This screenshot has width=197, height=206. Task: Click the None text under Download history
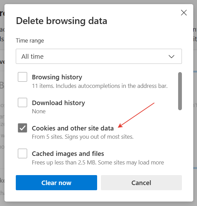(39, 111)
